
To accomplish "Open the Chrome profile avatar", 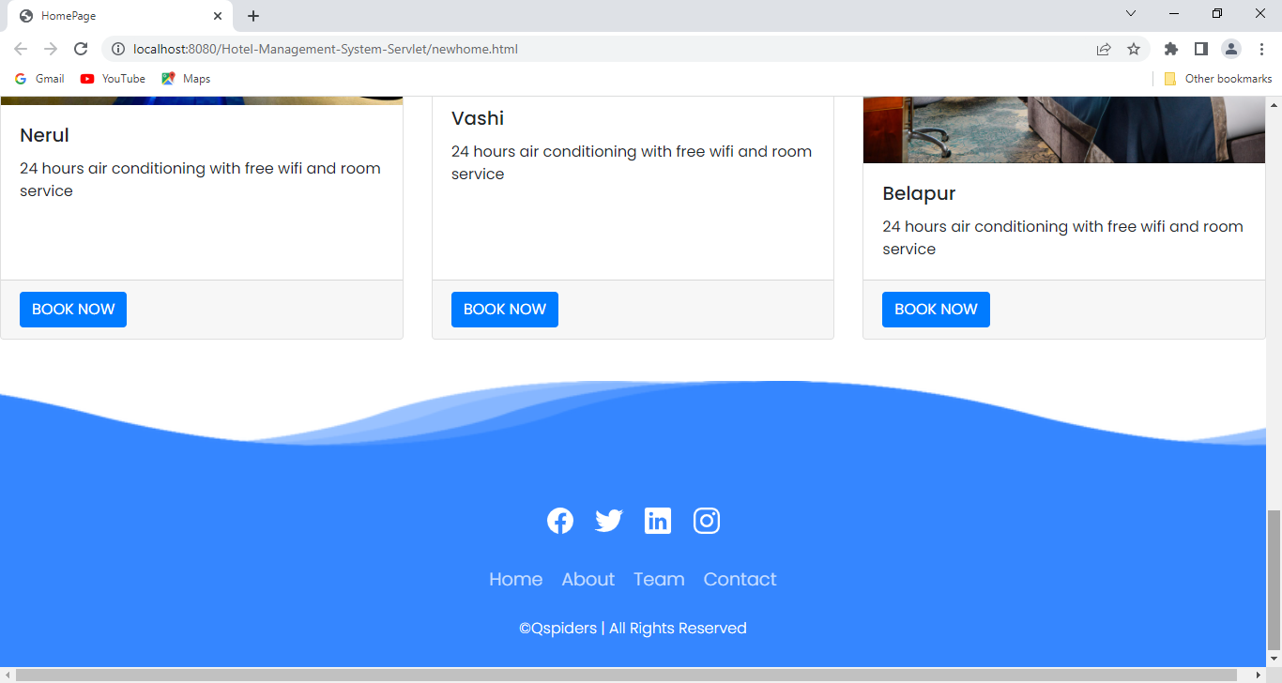I will 1231,49.
